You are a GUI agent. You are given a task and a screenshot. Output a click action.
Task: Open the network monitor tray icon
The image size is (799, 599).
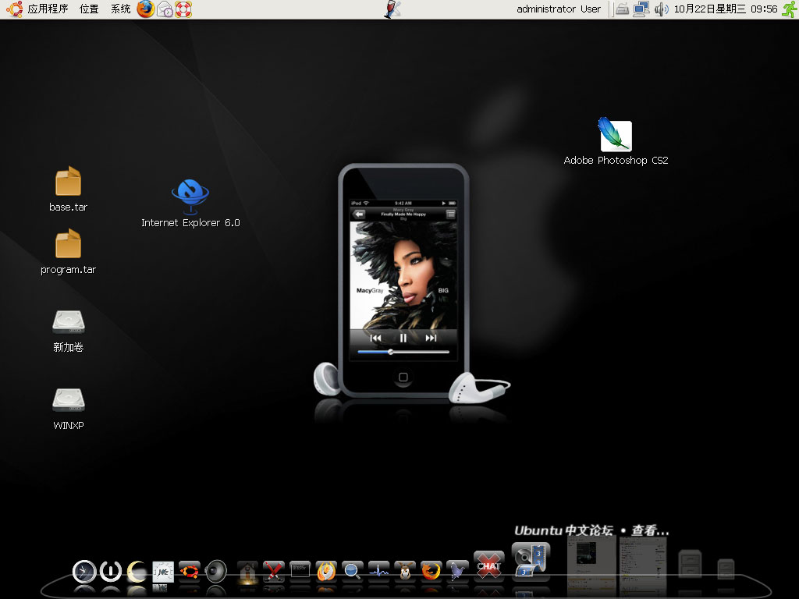click(641, 9)
